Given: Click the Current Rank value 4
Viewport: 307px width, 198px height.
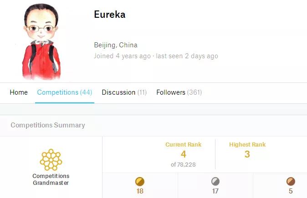Looking at the screenshot, I should point(183,154).
